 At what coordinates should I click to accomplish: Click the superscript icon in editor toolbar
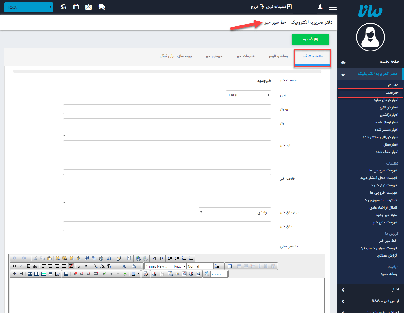(x=80, y=266)
